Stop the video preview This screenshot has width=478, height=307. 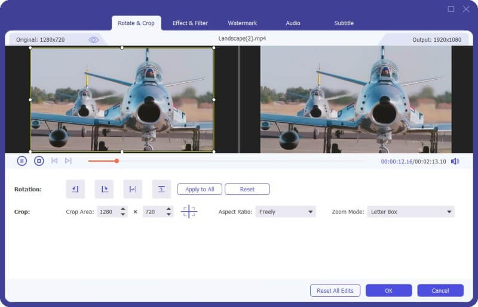point(39,161)
